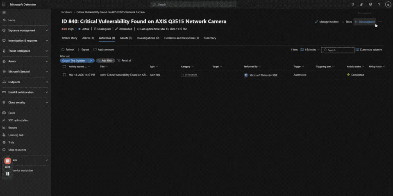
Task: Tick the checkbox for the alert row
Action: (64, 75)
